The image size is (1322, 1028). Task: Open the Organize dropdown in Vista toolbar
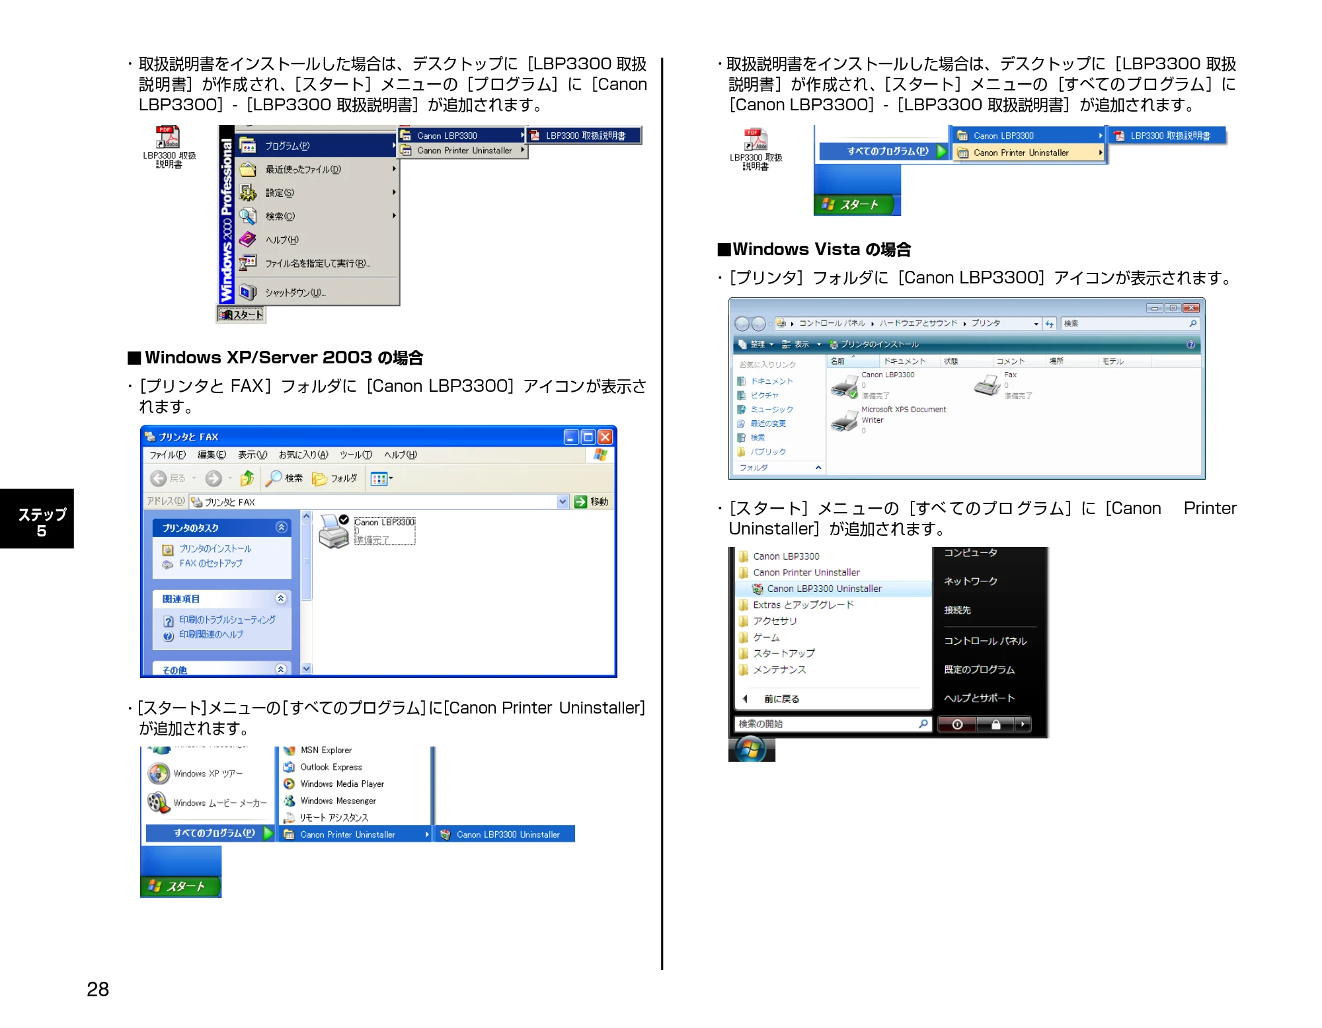tap(756, 344)
